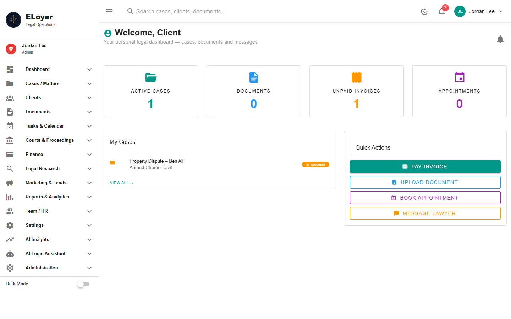Click the Unpaid Invoices receipt icon
Viewport: 511px width, 319px height.
tap(357, 77)
